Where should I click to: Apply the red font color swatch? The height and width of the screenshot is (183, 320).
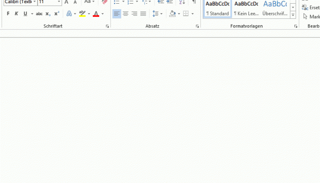point(96,14)
